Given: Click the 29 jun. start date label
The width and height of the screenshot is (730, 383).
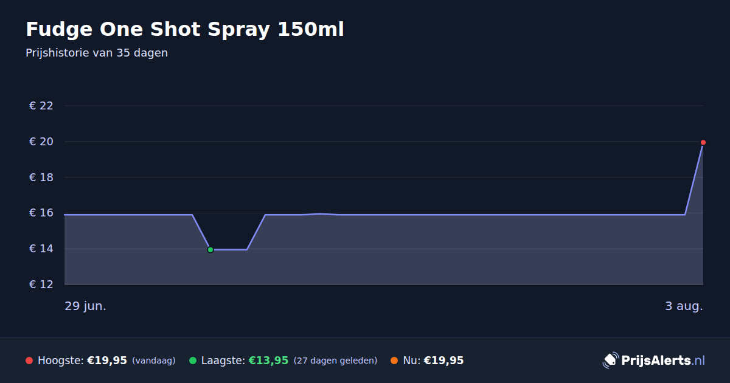Looking at the screenshot, I should 86,306.
